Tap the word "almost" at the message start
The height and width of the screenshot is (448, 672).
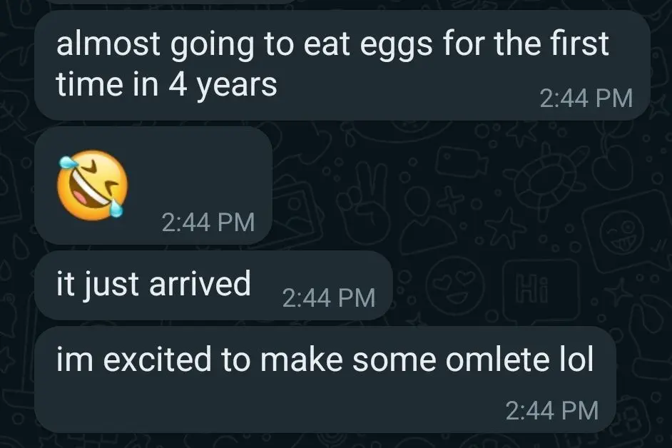click(x=106, y=44)
